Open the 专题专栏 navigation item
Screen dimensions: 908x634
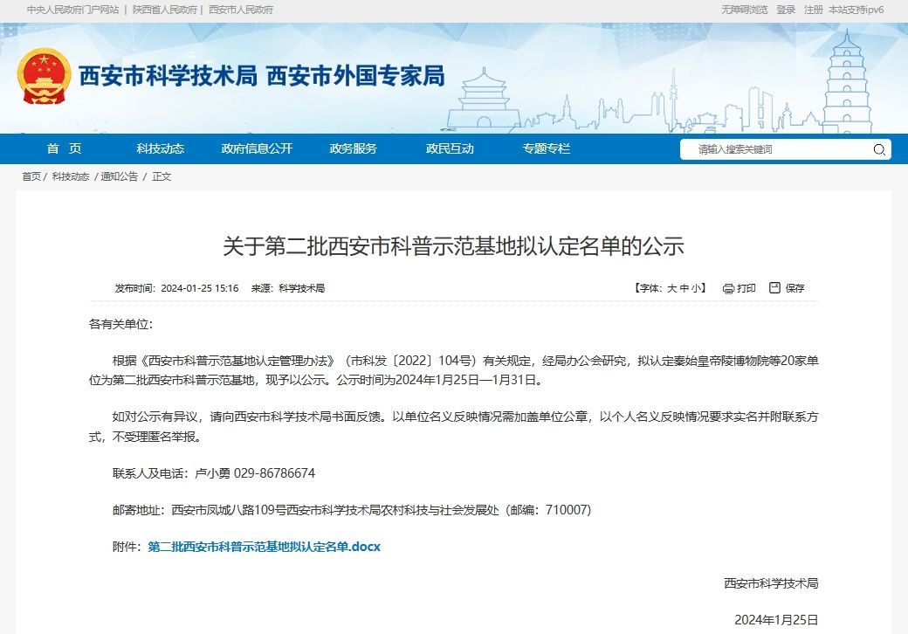click(546, 148)
